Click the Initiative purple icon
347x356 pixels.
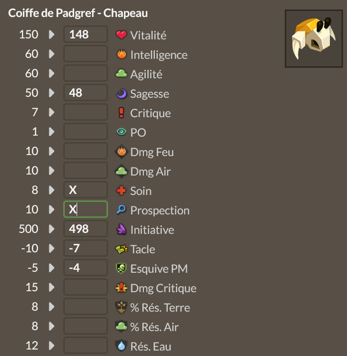(121, 229)
